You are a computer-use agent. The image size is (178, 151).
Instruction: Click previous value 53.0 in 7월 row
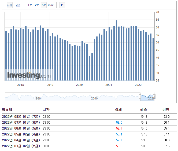click(166, 117)
